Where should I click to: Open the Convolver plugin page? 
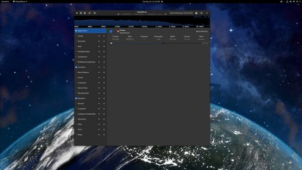82,67
